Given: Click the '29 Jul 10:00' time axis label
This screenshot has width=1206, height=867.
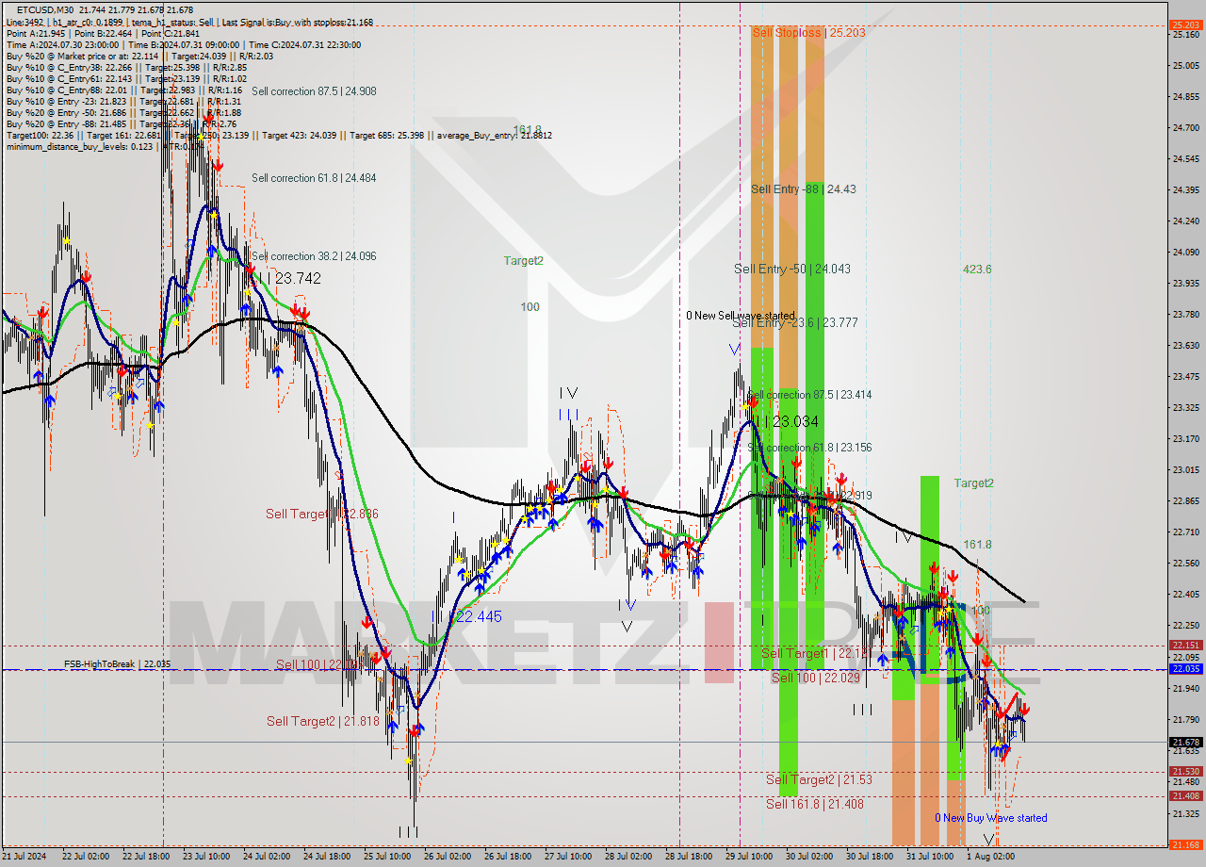Looking at the screenshot, I should [749, 857].
